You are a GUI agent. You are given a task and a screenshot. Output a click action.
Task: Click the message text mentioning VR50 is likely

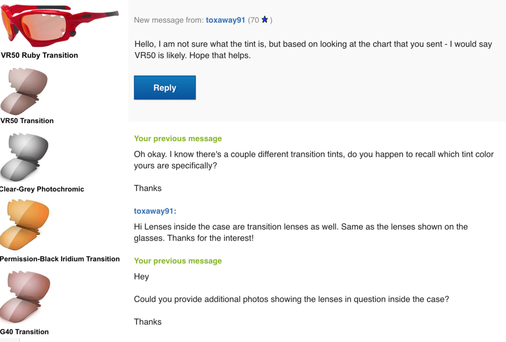pos(313,50)
